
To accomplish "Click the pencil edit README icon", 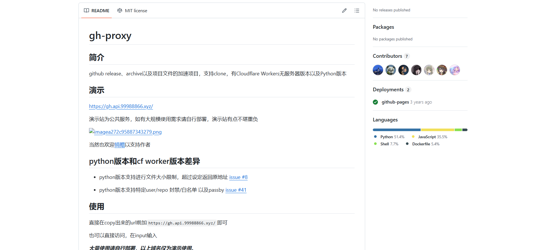I will pos(344,11).
